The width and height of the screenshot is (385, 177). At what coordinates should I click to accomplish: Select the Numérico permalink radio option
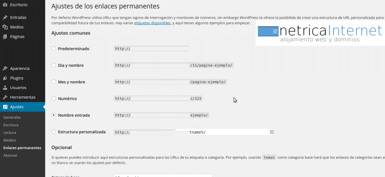[54, 98]
